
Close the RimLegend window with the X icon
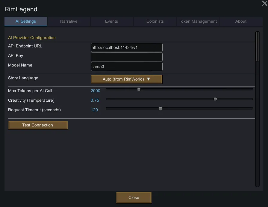[264, 3]
